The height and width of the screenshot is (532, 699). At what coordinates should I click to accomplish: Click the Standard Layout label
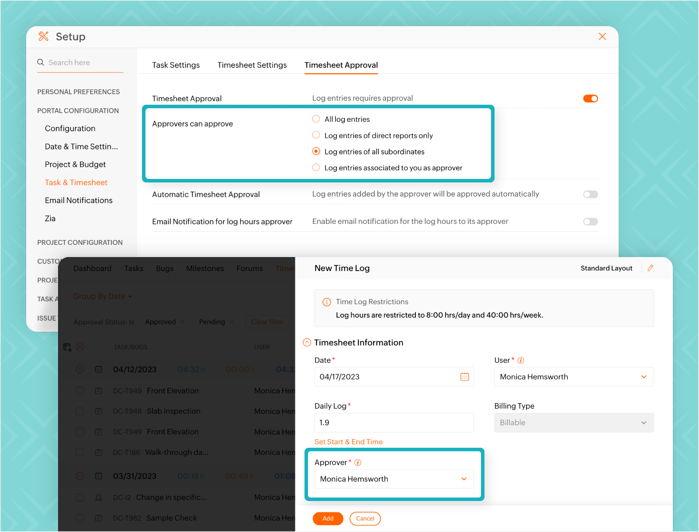[x=606, y=268]
